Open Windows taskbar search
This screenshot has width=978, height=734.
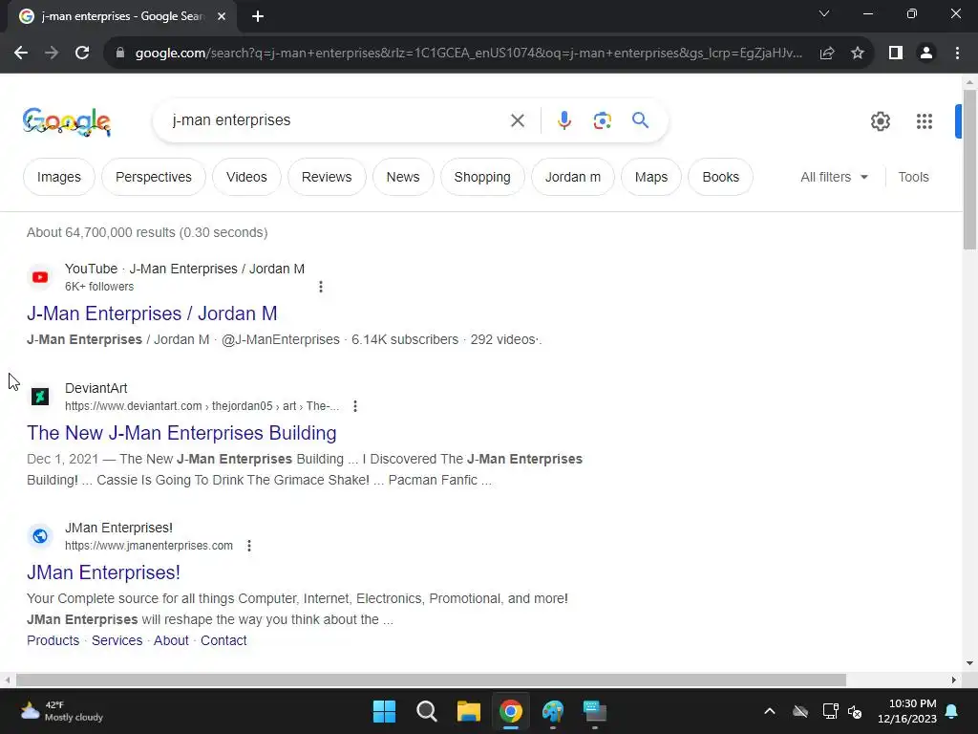point(427,711)
